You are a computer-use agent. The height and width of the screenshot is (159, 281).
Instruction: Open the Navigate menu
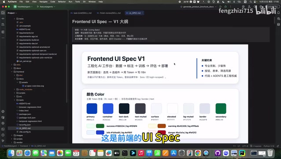point(43,2)
